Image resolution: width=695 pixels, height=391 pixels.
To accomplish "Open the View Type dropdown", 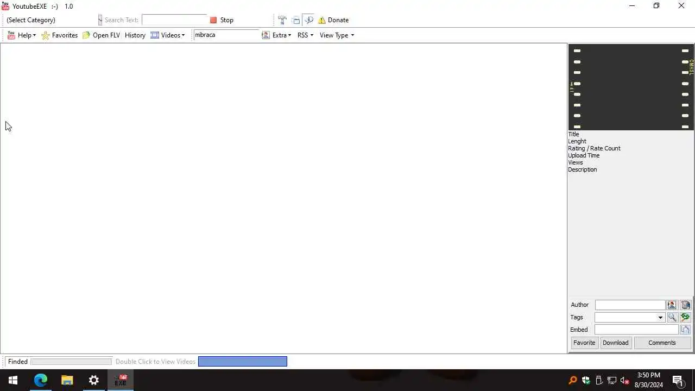I will point(337,35).
